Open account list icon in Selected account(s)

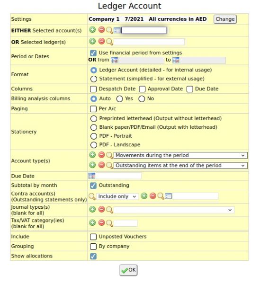pos(117,30)
